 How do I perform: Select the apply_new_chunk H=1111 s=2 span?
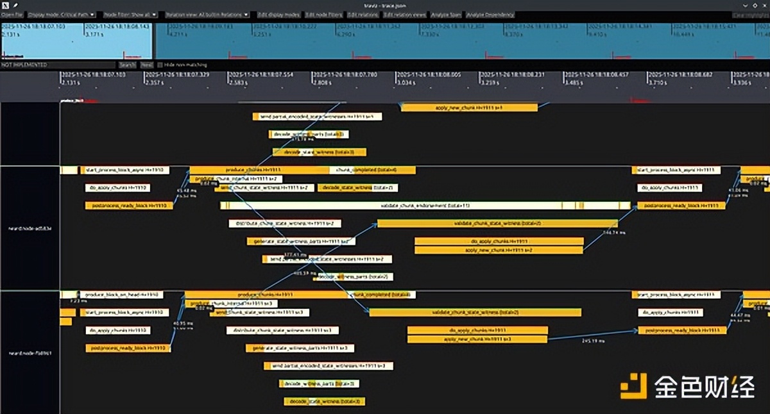click(x=499, y=250)
